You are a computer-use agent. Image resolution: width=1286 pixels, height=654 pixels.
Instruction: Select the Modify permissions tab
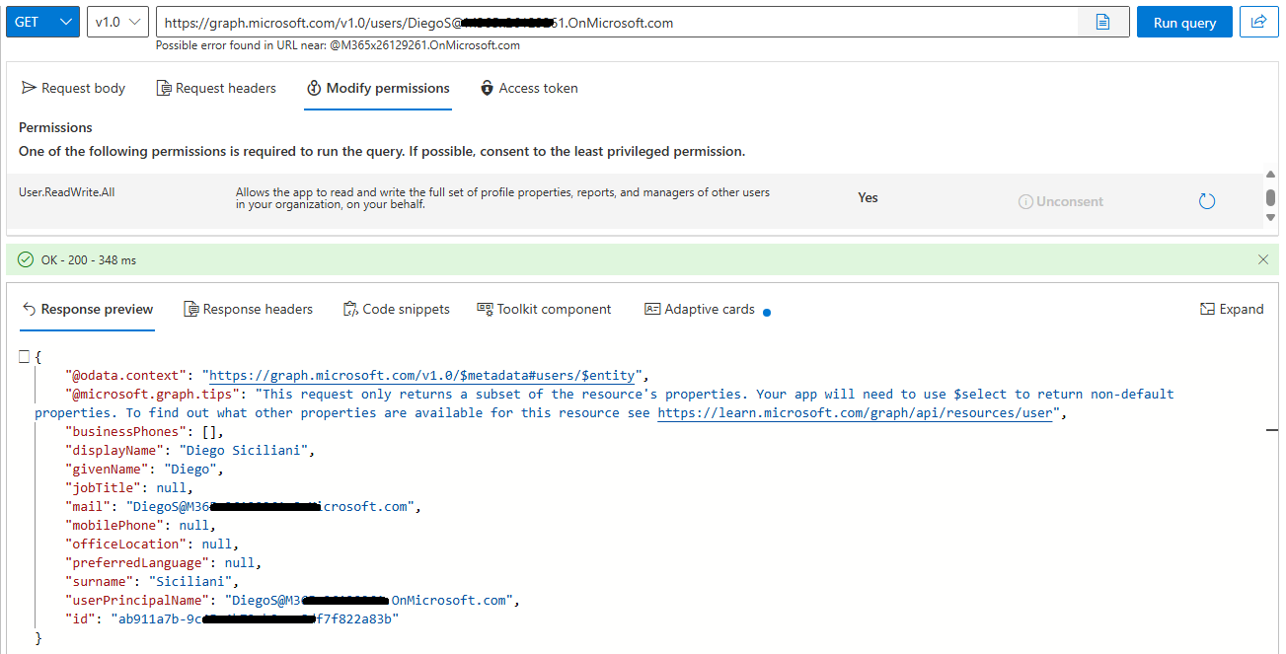[378, 88]
